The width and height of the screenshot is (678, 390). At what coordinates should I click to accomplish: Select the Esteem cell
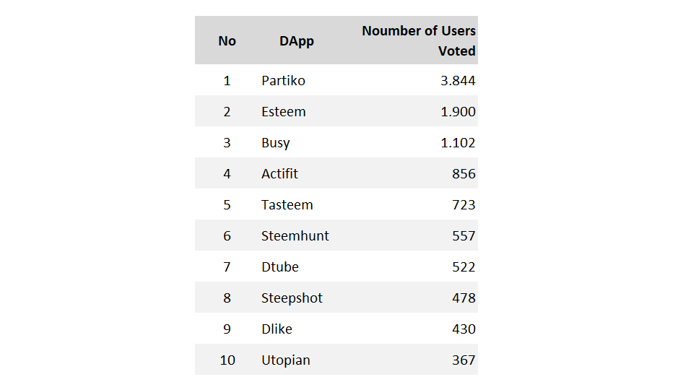click(x=283, y=111)
